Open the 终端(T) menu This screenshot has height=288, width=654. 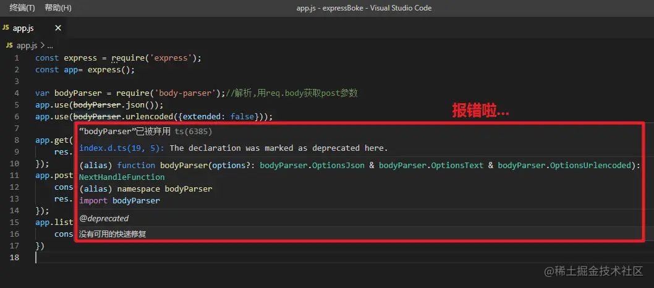(22, 8)
